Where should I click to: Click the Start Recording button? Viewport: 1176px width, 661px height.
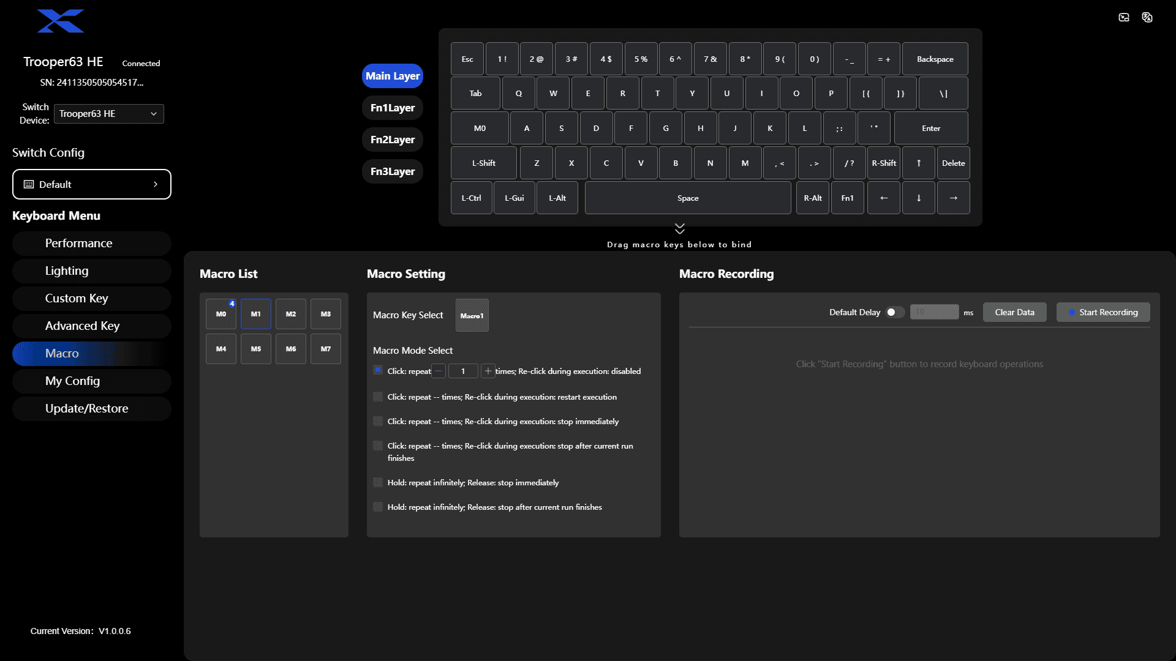pyautogui.click(x=1103, y=312)
